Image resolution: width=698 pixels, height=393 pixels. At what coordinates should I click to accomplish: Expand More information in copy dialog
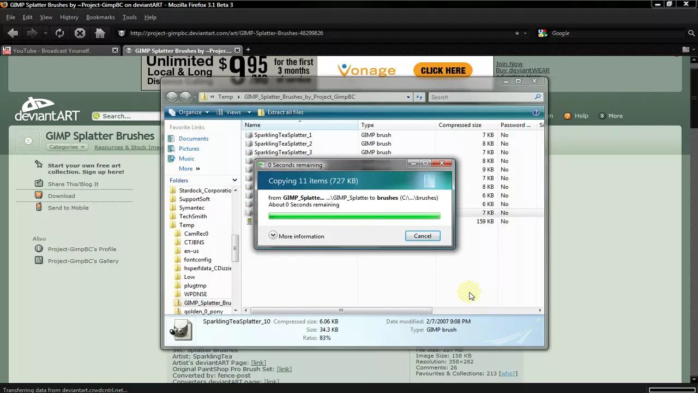tap(297, 236)
